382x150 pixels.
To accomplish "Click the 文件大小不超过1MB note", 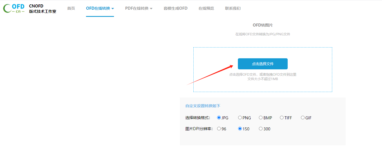I will coord(263,79).
